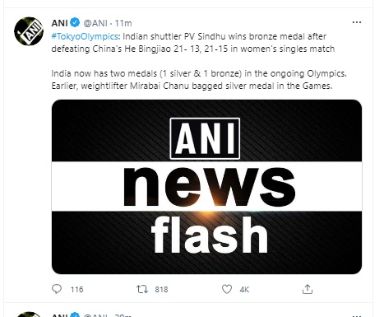384x317 pixels.
Task: Open the three-dot more options menu of first tweet
Action: [x=357, y=22]
